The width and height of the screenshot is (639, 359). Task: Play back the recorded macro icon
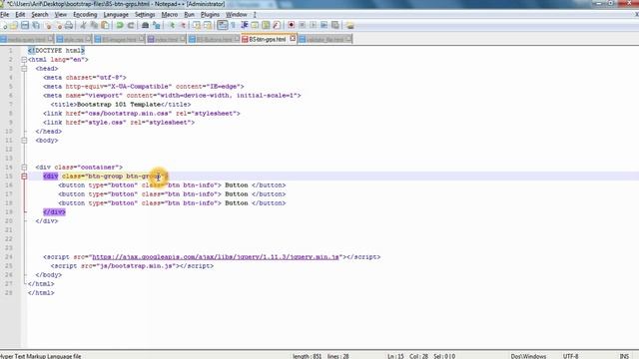pos(313,25)
